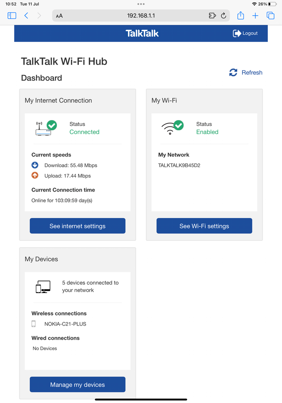Tap the Wi-Fi enabled status icon
Image resolution: width=282 pixels, height=403 pixels.
[173, 128]
